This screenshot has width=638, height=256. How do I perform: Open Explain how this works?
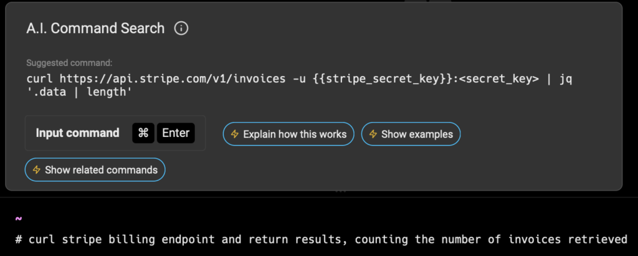click(288, 134)
